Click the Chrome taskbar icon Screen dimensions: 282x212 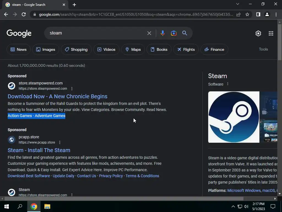coord(34,206)
